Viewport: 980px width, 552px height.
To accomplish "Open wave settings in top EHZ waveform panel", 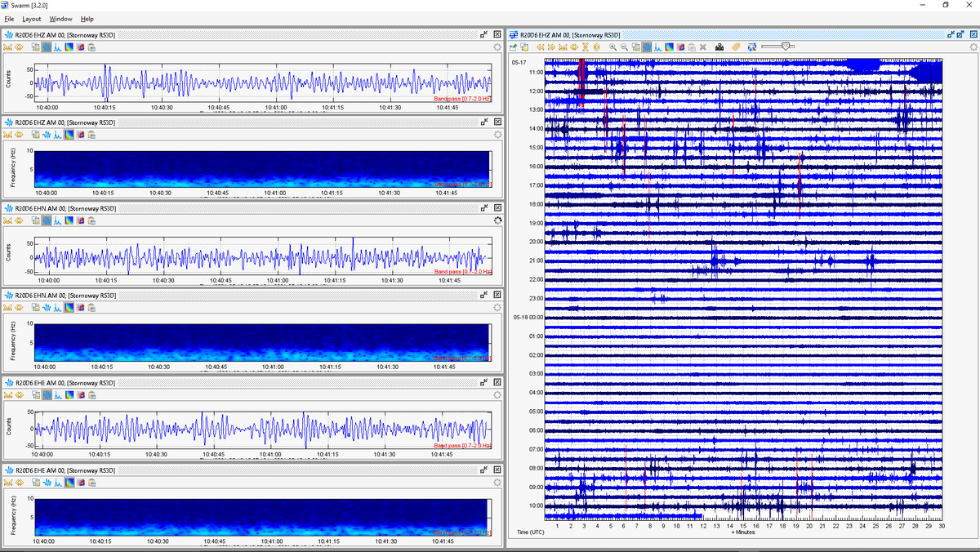I will [35, 47].
